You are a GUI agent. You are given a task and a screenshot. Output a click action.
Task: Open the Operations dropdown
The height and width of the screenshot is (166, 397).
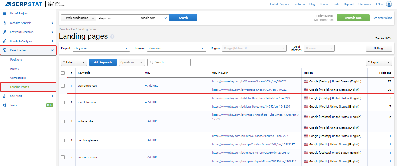point(132,62)
